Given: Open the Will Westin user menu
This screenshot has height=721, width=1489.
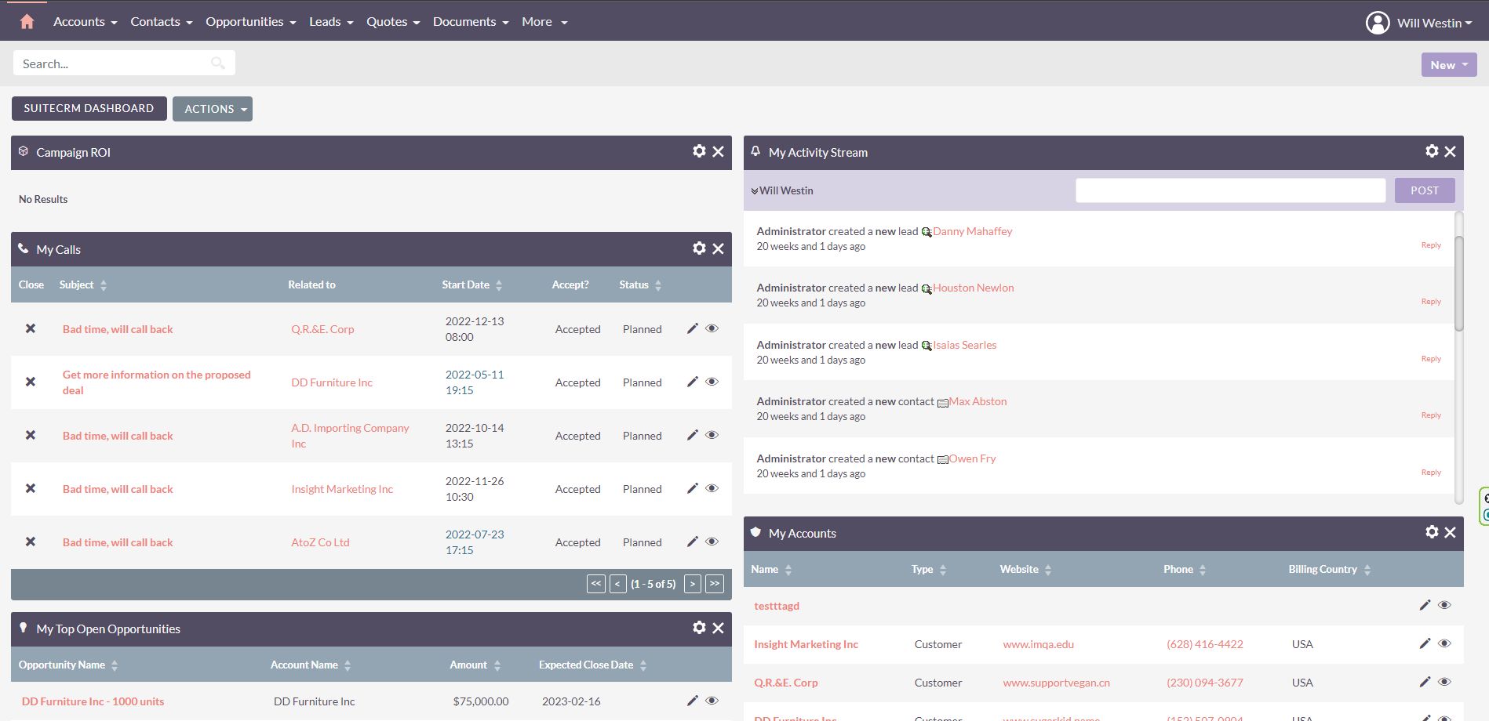Looking at the screenshot, I should pyautogui.click(x=1434, y=23).
